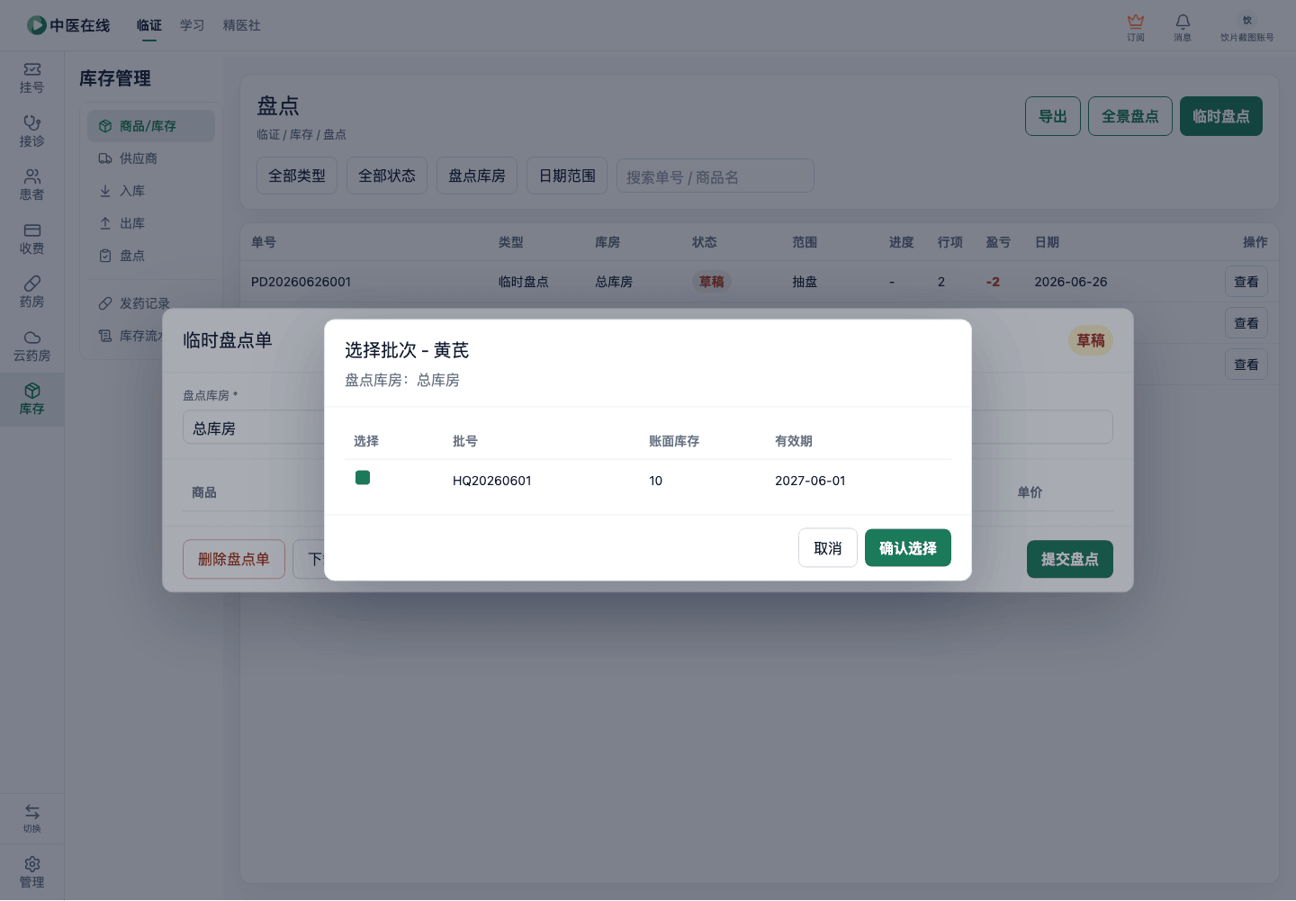This screenshot has height=901, width=1296.
Task: Click the 抽盘 range cell
Action: tap(805, 282)
